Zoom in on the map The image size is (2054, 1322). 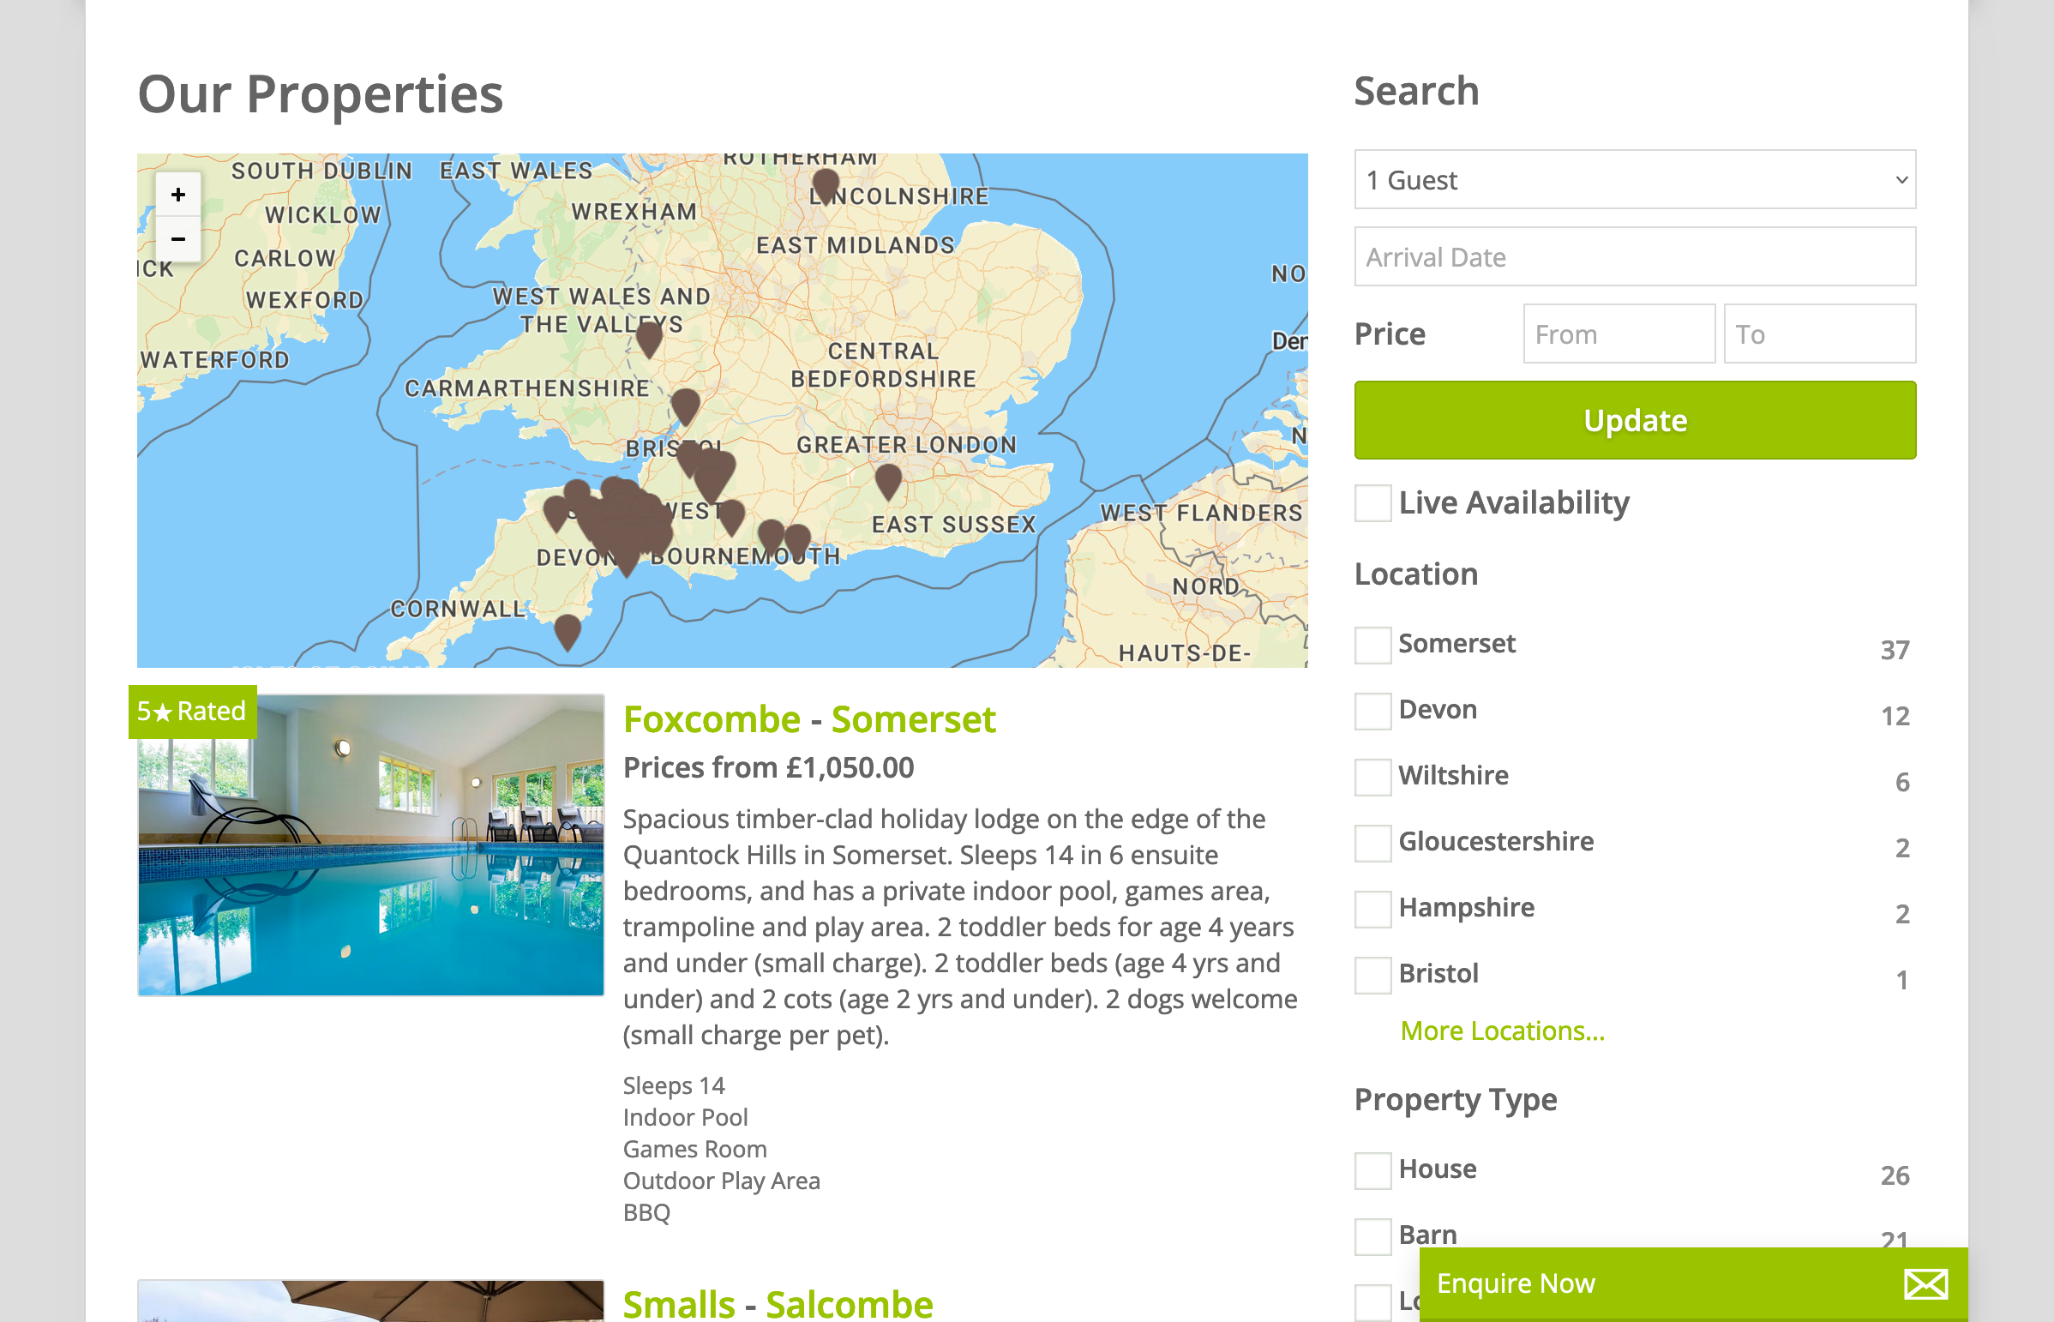click(x=177, y=195)
